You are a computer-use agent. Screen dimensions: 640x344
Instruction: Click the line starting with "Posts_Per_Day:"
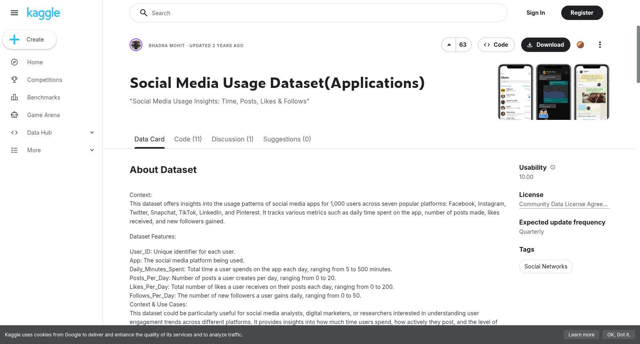[x=233, y=278]
